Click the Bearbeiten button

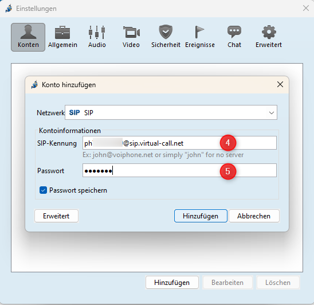(227, 283)
